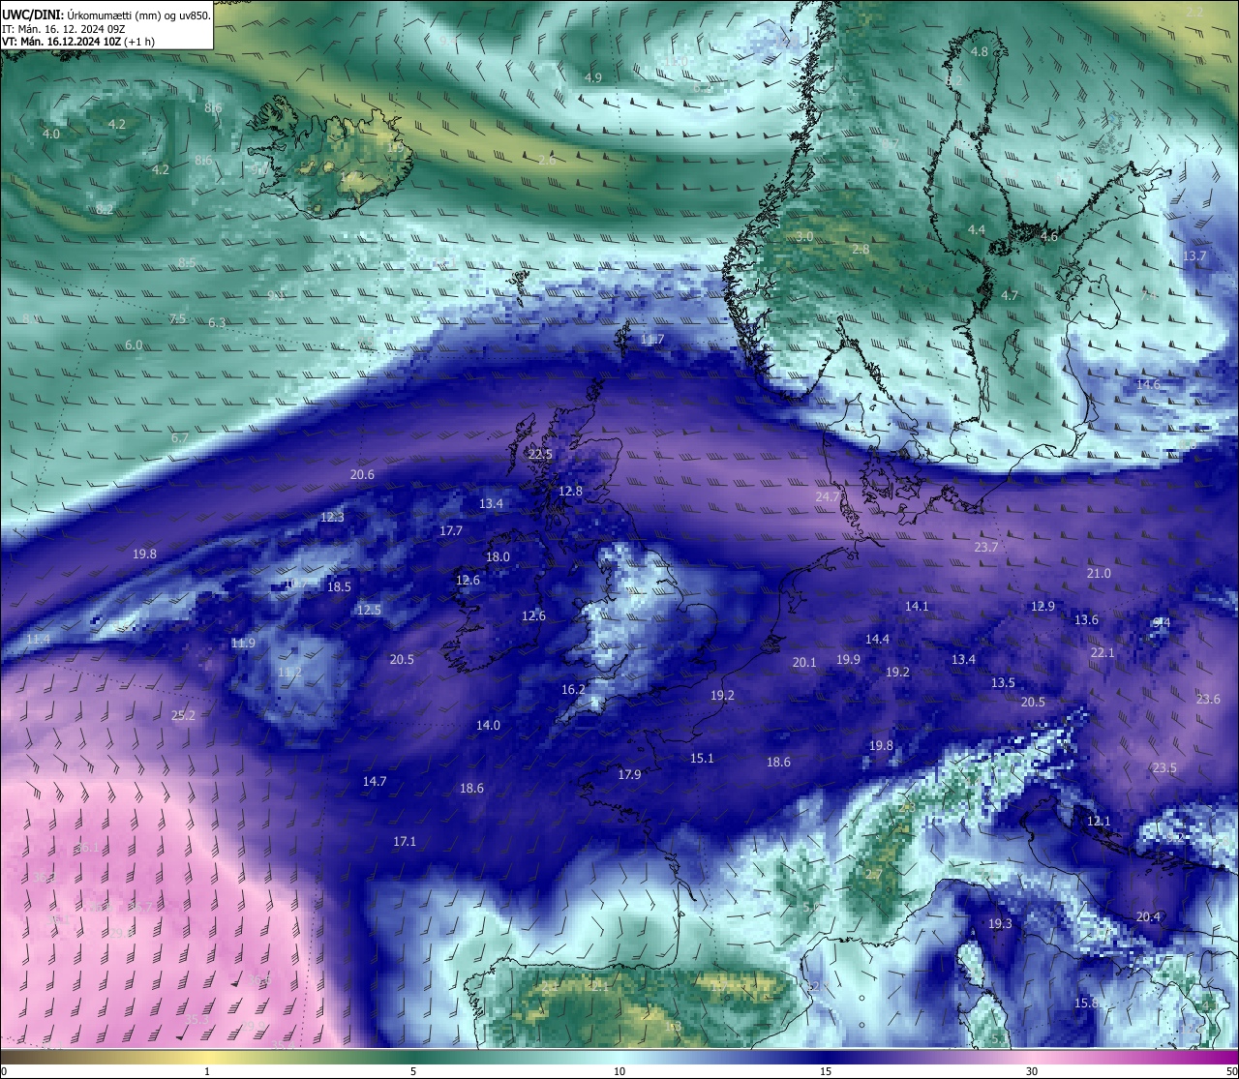The height and width of the screenshot is (1079, 1239).
Task: Click the 50 tick label on the color scale
Action: [x=1231, y=1071]
